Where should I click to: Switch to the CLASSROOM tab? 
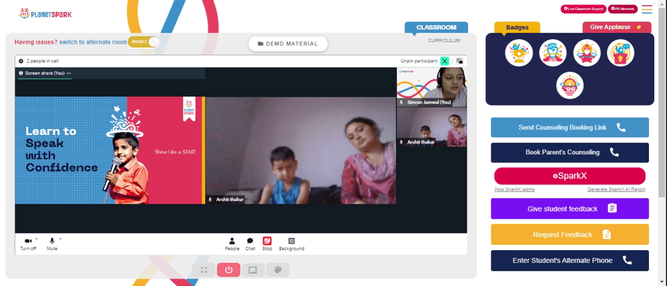tap(436, 27)
